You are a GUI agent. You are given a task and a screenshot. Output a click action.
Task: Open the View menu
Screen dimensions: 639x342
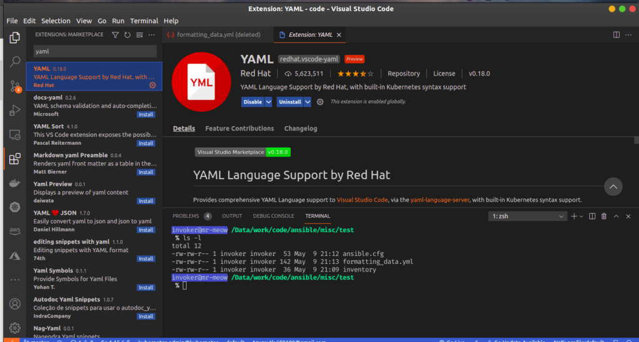(x=84, y=21)
